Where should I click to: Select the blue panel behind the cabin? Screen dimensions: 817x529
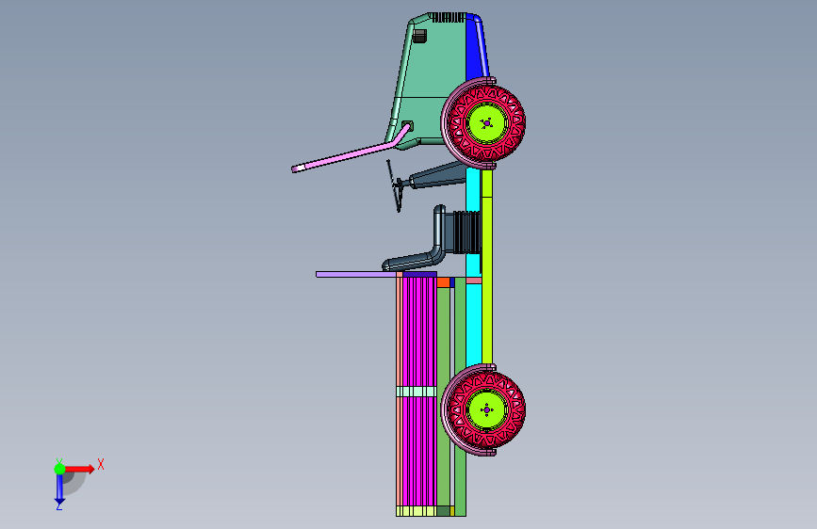[475, 50]
